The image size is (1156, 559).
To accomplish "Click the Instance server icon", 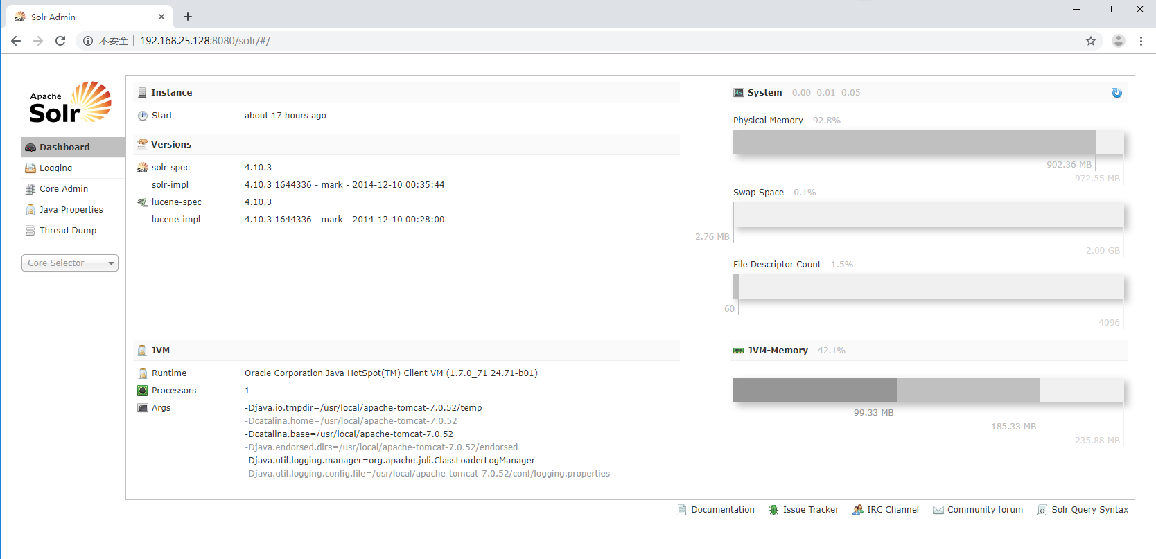I will pyautogui.click(x=142, y=93).
